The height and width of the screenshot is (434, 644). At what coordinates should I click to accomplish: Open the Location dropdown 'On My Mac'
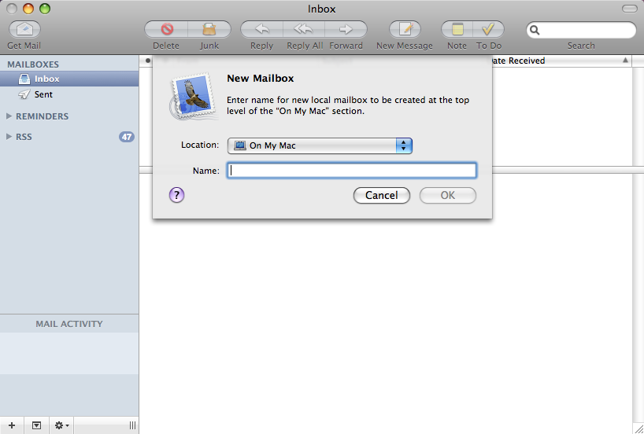(x=320, y=145)
